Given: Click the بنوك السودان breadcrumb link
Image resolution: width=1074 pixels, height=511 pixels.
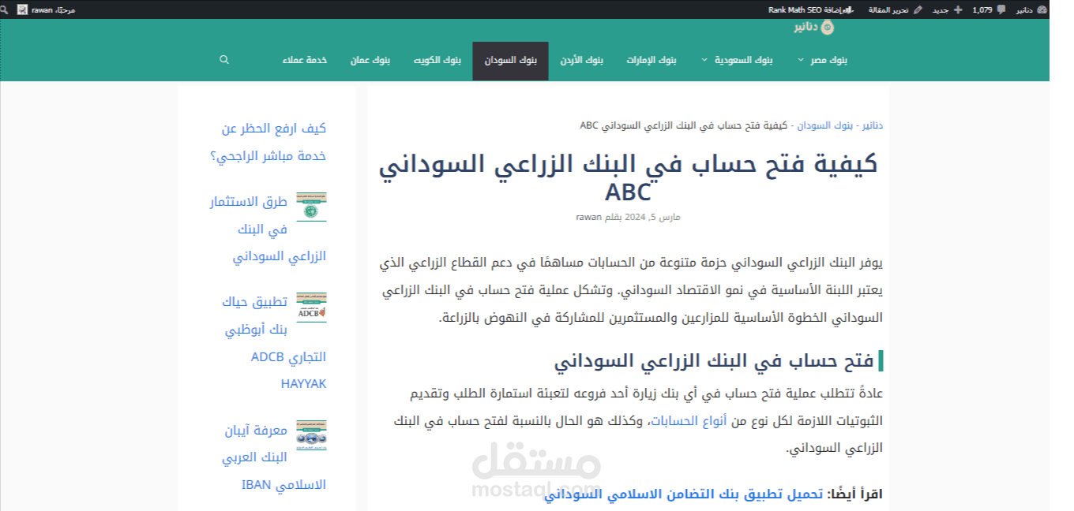Looking at the screenshot, I should (x=826, y=125).
